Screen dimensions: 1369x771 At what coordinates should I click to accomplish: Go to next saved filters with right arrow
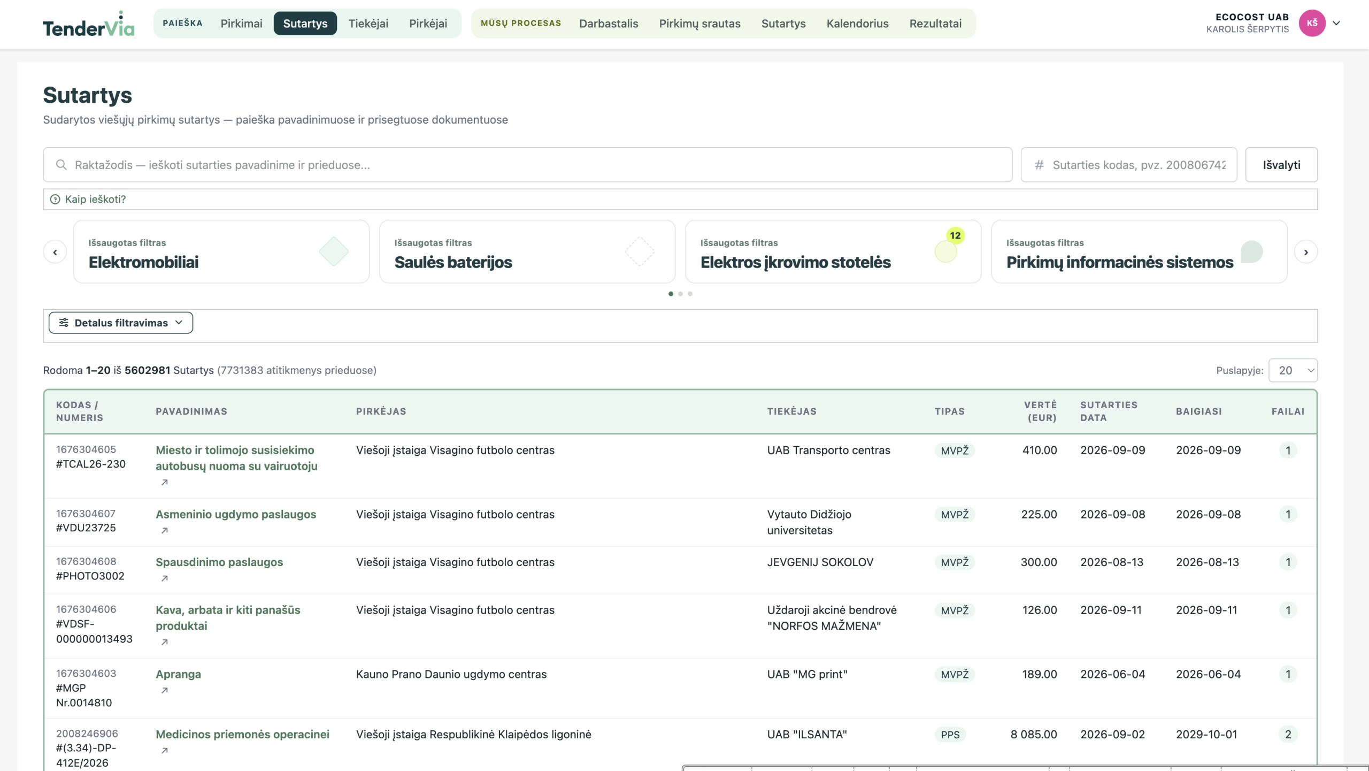(x=1306, y=252)
